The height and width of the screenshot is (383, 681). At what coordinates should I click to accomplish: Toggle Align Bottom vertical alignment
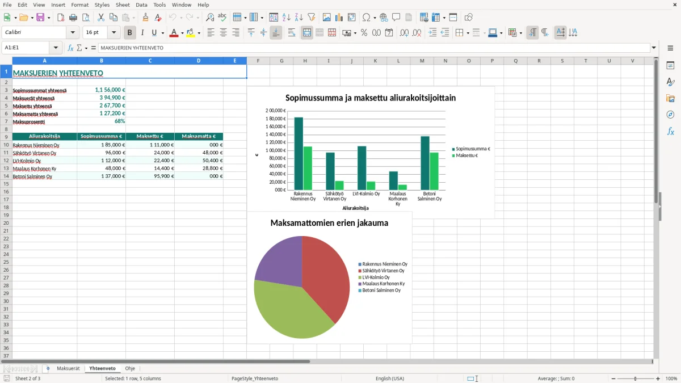tap(276, 33)
